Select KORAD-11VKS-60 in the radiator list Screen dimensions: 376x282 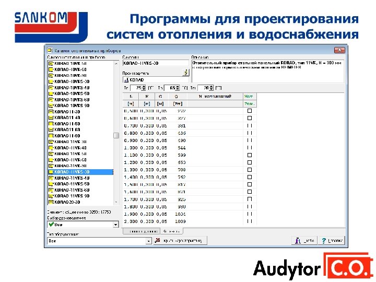point(72,190)
